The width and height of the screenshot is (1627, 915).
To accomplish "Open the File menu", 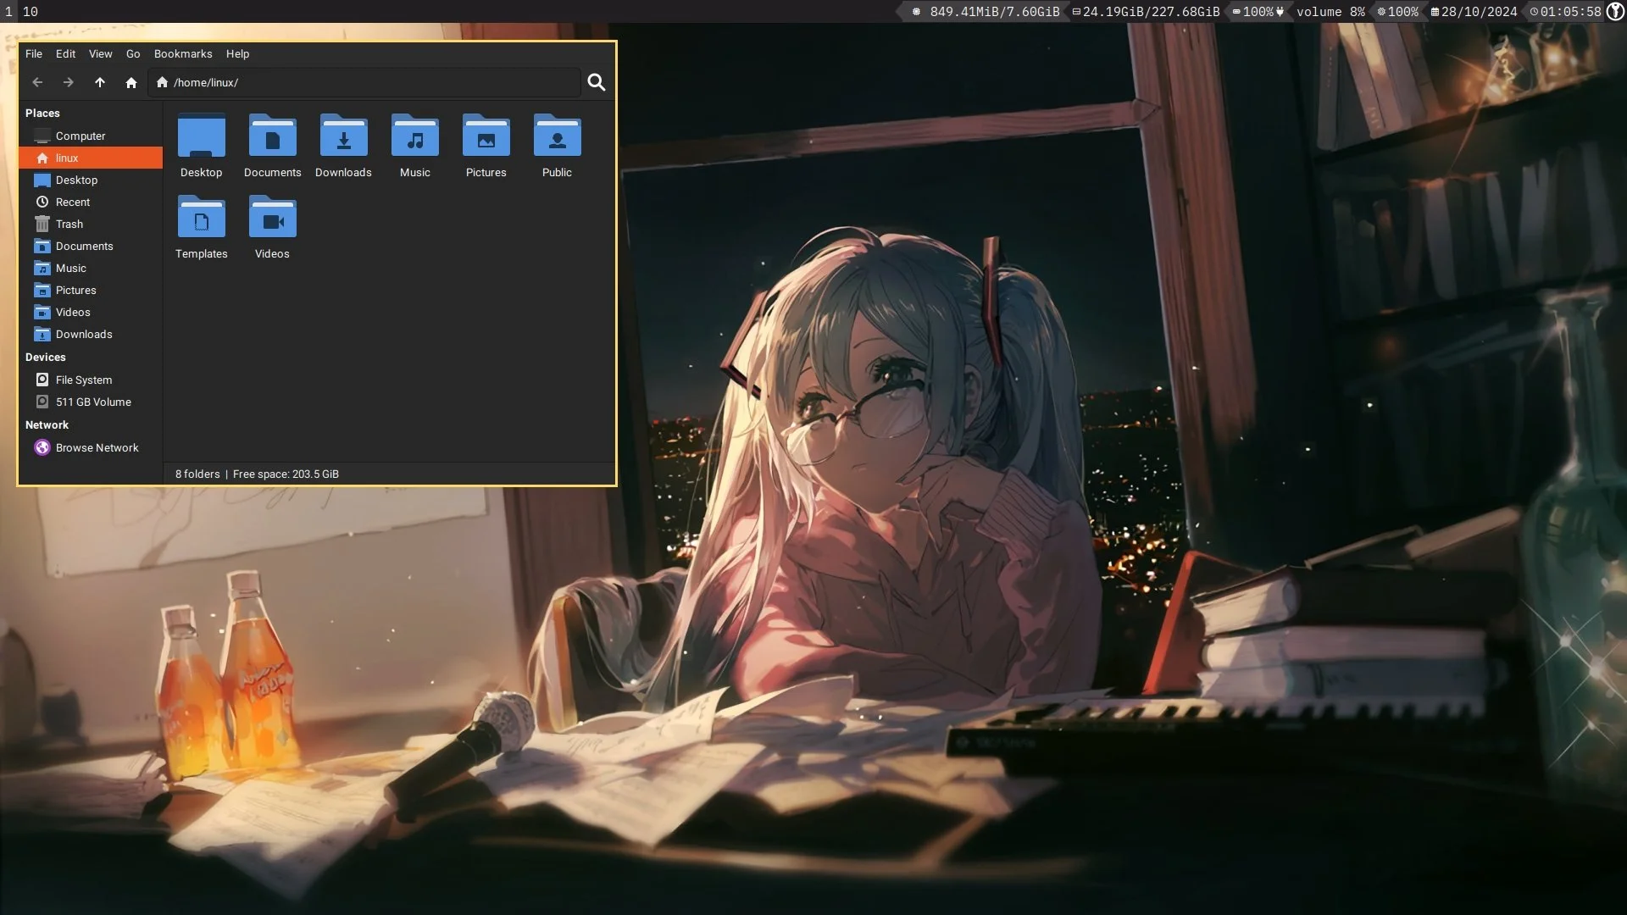I will [34, 53].
